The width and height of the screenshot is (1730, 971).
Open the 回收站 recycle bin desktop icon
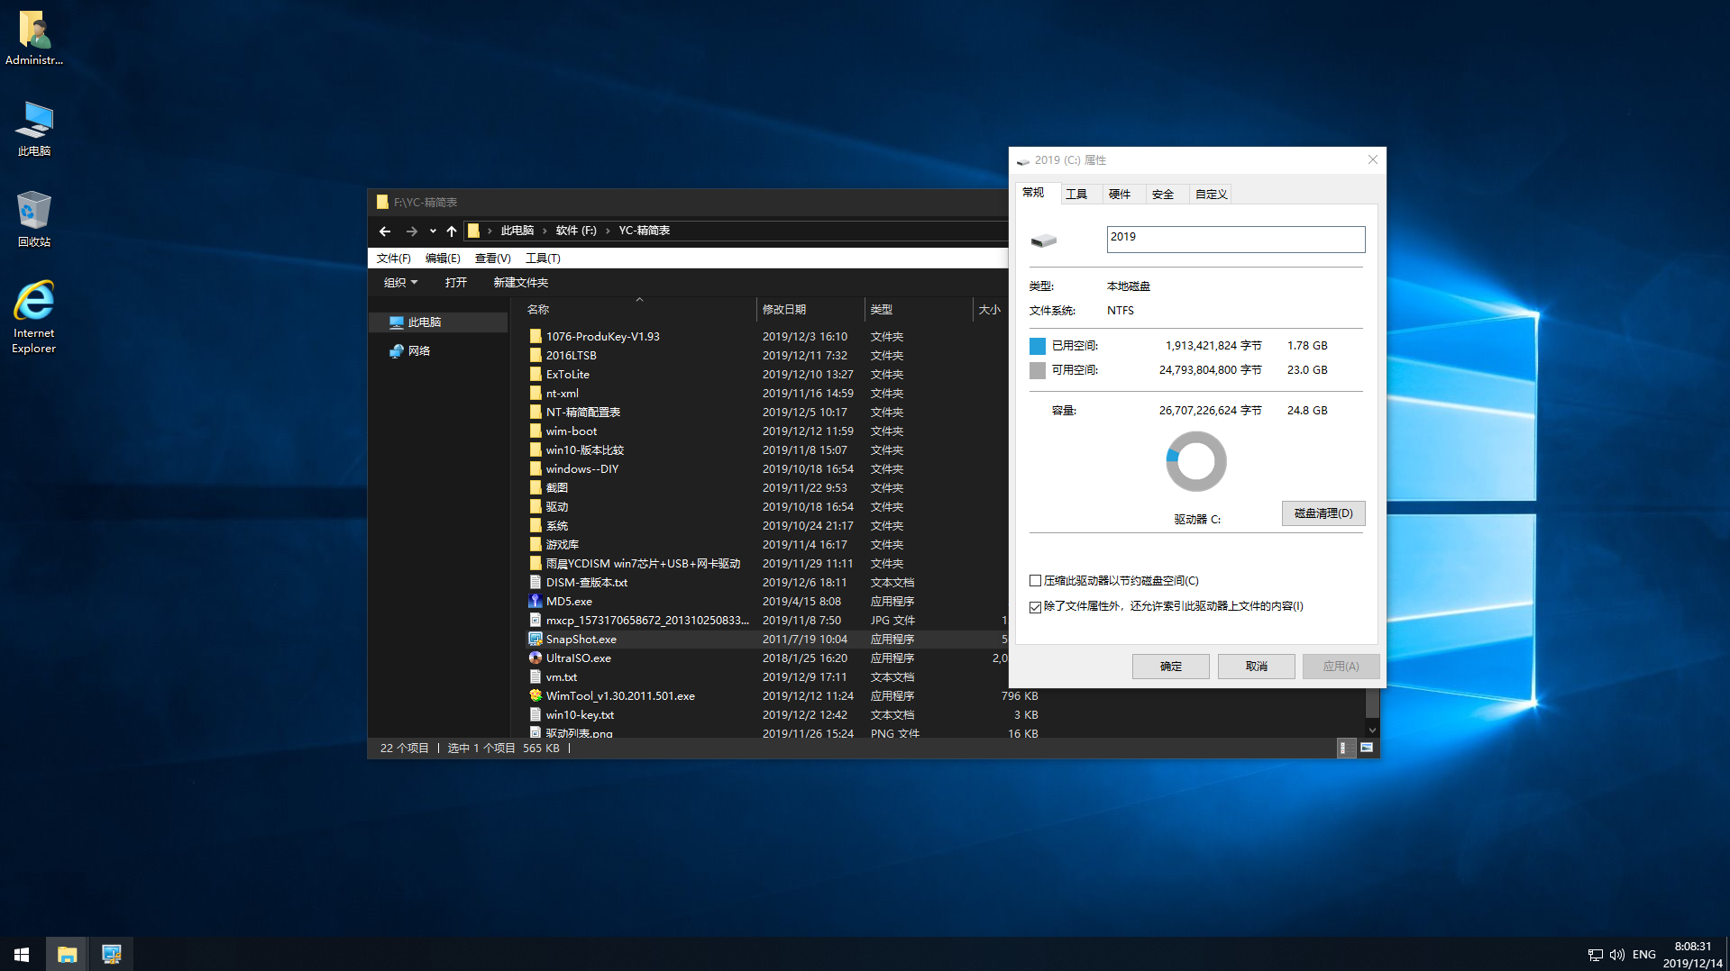tap(34, 219)
